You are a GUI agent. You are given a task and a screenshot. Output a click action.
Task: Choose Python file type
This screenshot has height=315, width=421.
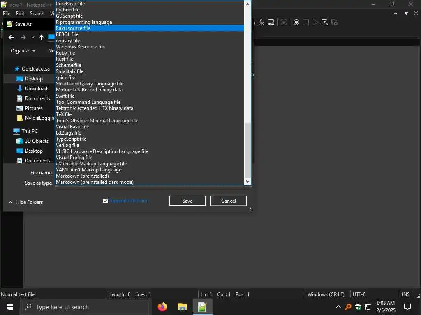[x=150, y=10]
